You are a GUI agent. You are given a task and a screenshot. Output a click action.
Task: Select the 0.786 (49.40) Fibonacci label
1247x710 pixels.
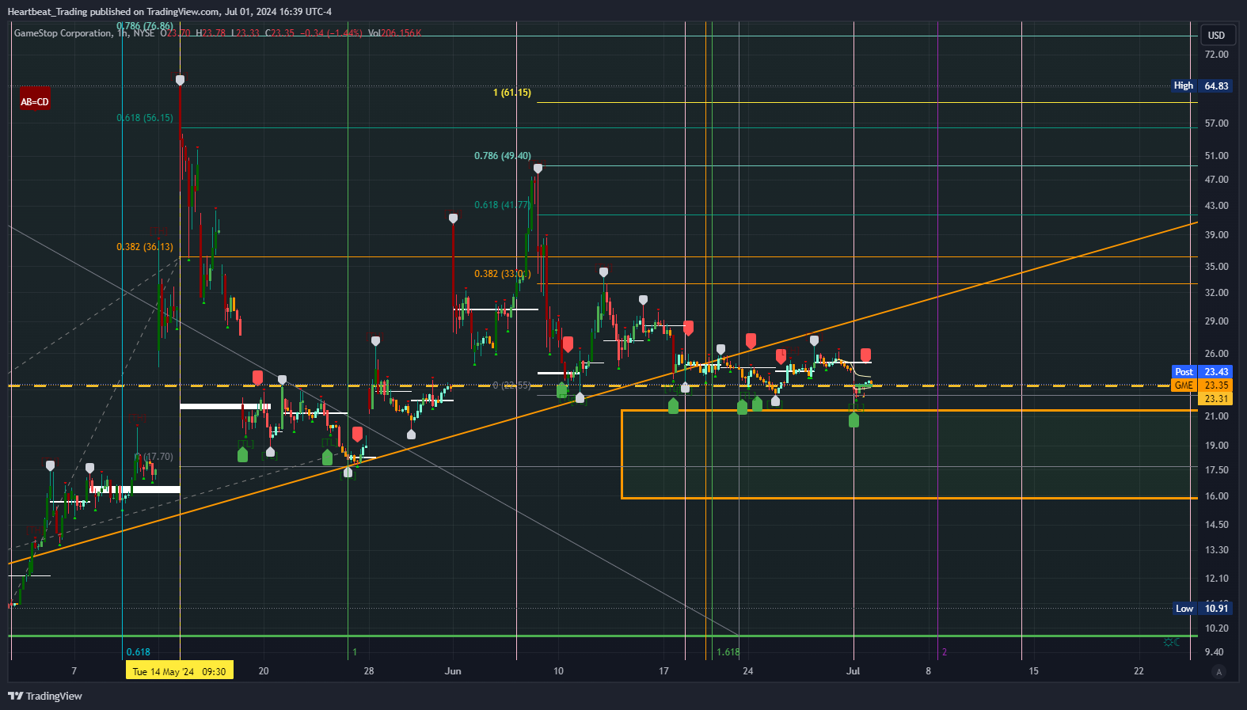(503, 156)
